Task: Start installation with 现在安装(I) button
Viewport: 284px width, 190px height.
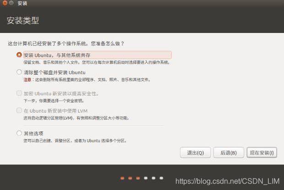Action: [x=262, y=152]
